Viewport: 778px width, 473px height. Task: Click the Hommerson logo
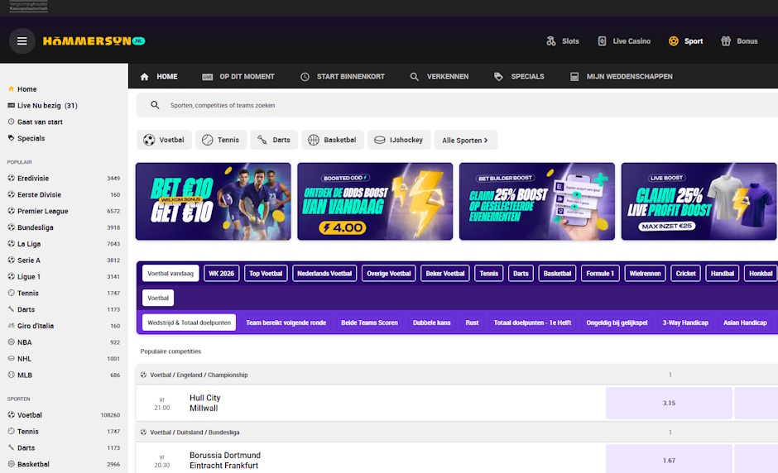click(x=94, y=41)
